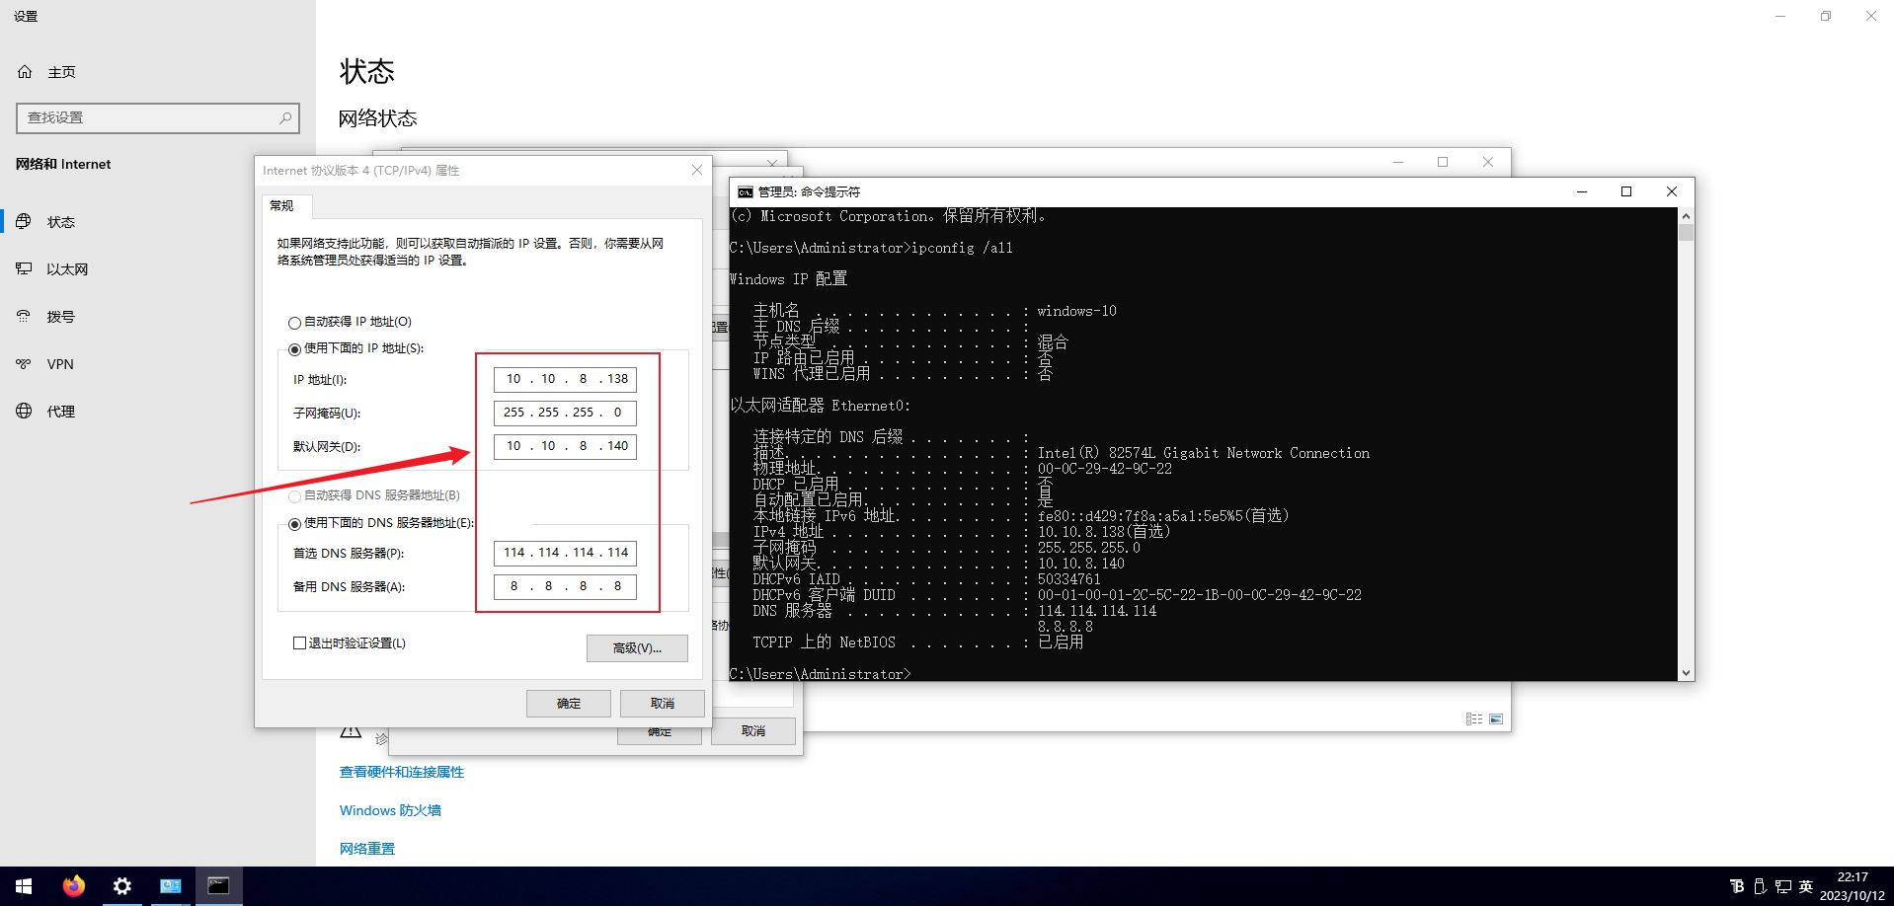Open the Settings gear in the taskbar
The image size is (1894, 906).
point(121,886)
